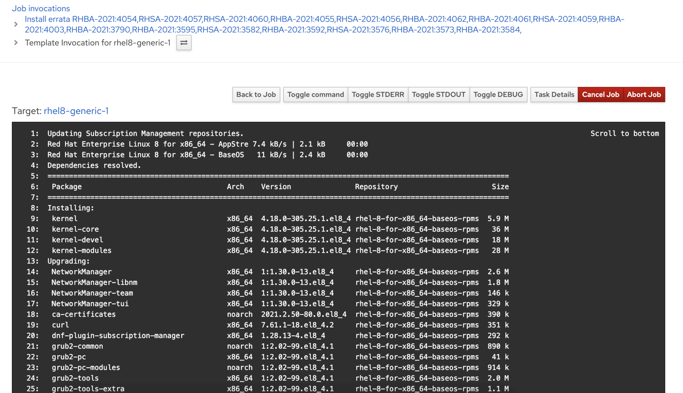Viewport: 683px width, 393px height.
Task: Click Scroll to bottom in output
Action: (x=624, y=134)
